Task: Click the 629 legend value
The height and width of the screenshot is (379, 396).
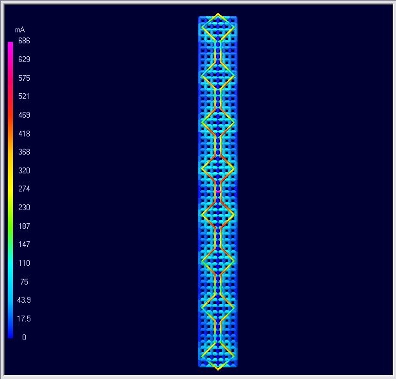Action: coord(24,60)
